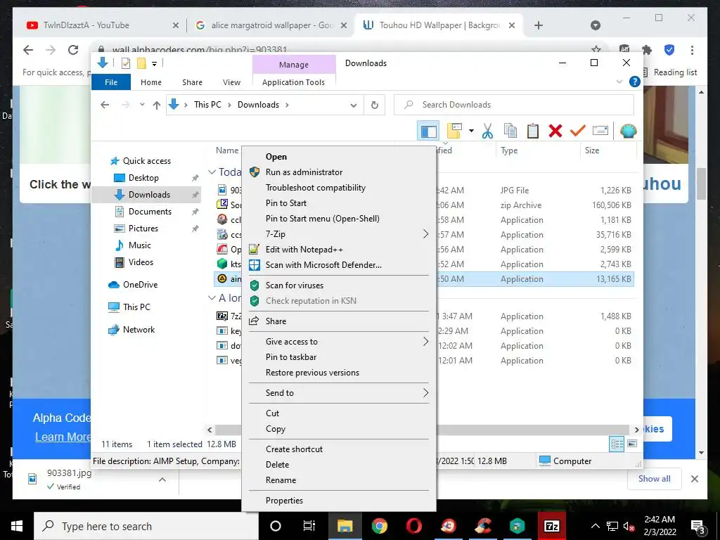The height and width of the screenshot is (540, 720).
Task: Select This PC in navigation pane
Action: click(x=136, y=307)
